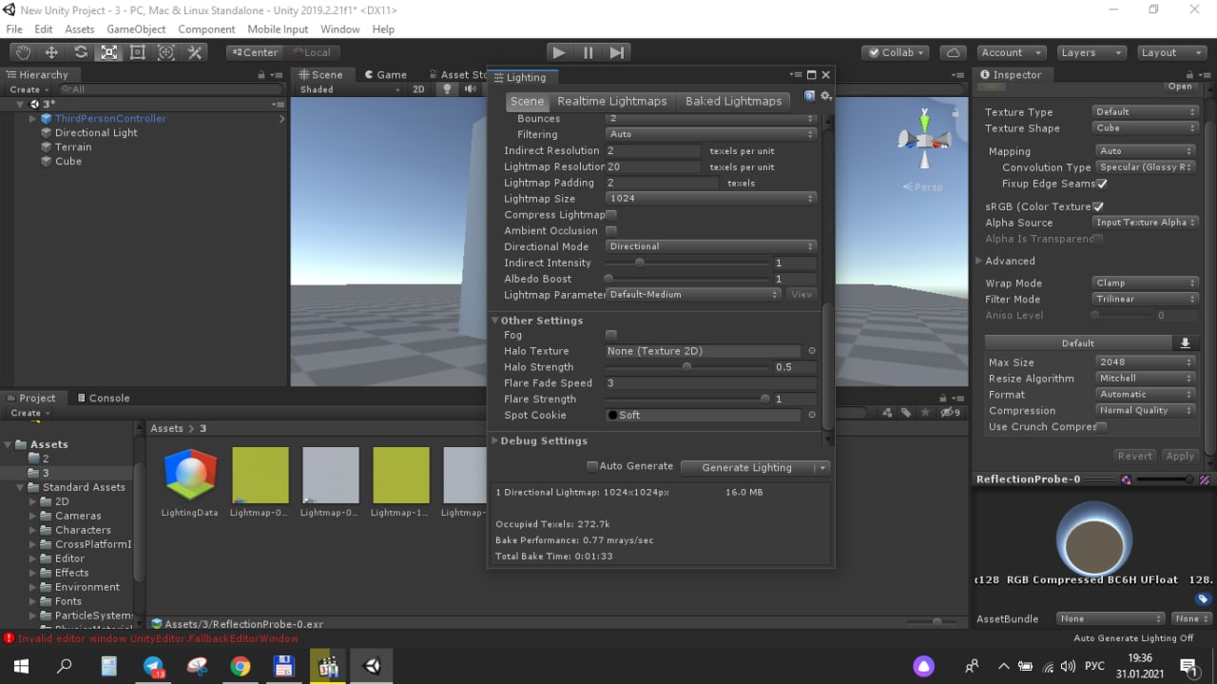Click the Apply button in Inspector
The image size is (1217, 684).
(1180, 456)
